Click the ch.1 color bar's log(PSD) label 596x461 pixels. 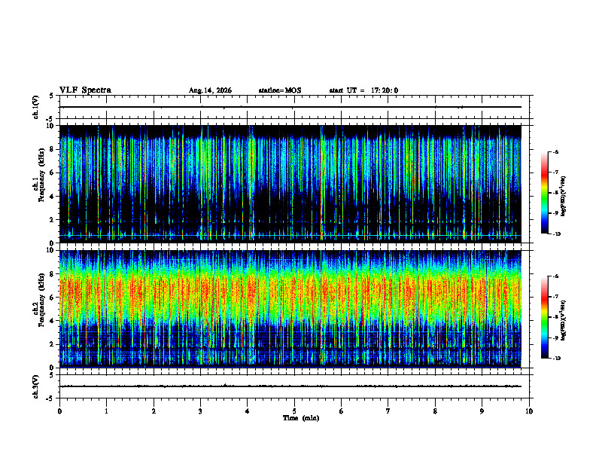(x=563, y=197)
